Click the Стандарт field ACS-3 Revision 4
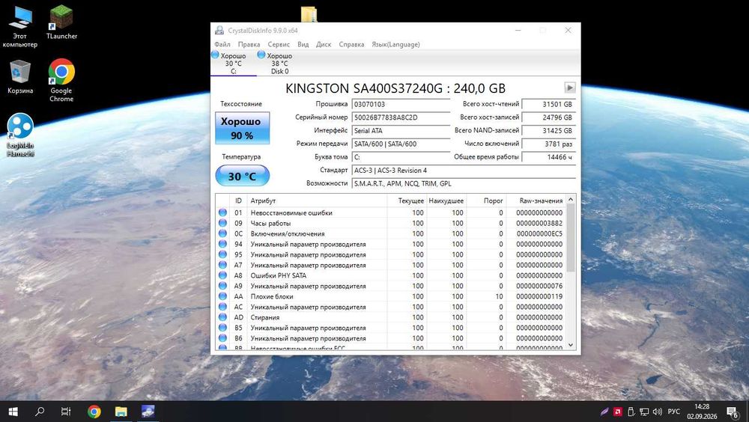The image size is (749, 422). (x=464, y=171)
